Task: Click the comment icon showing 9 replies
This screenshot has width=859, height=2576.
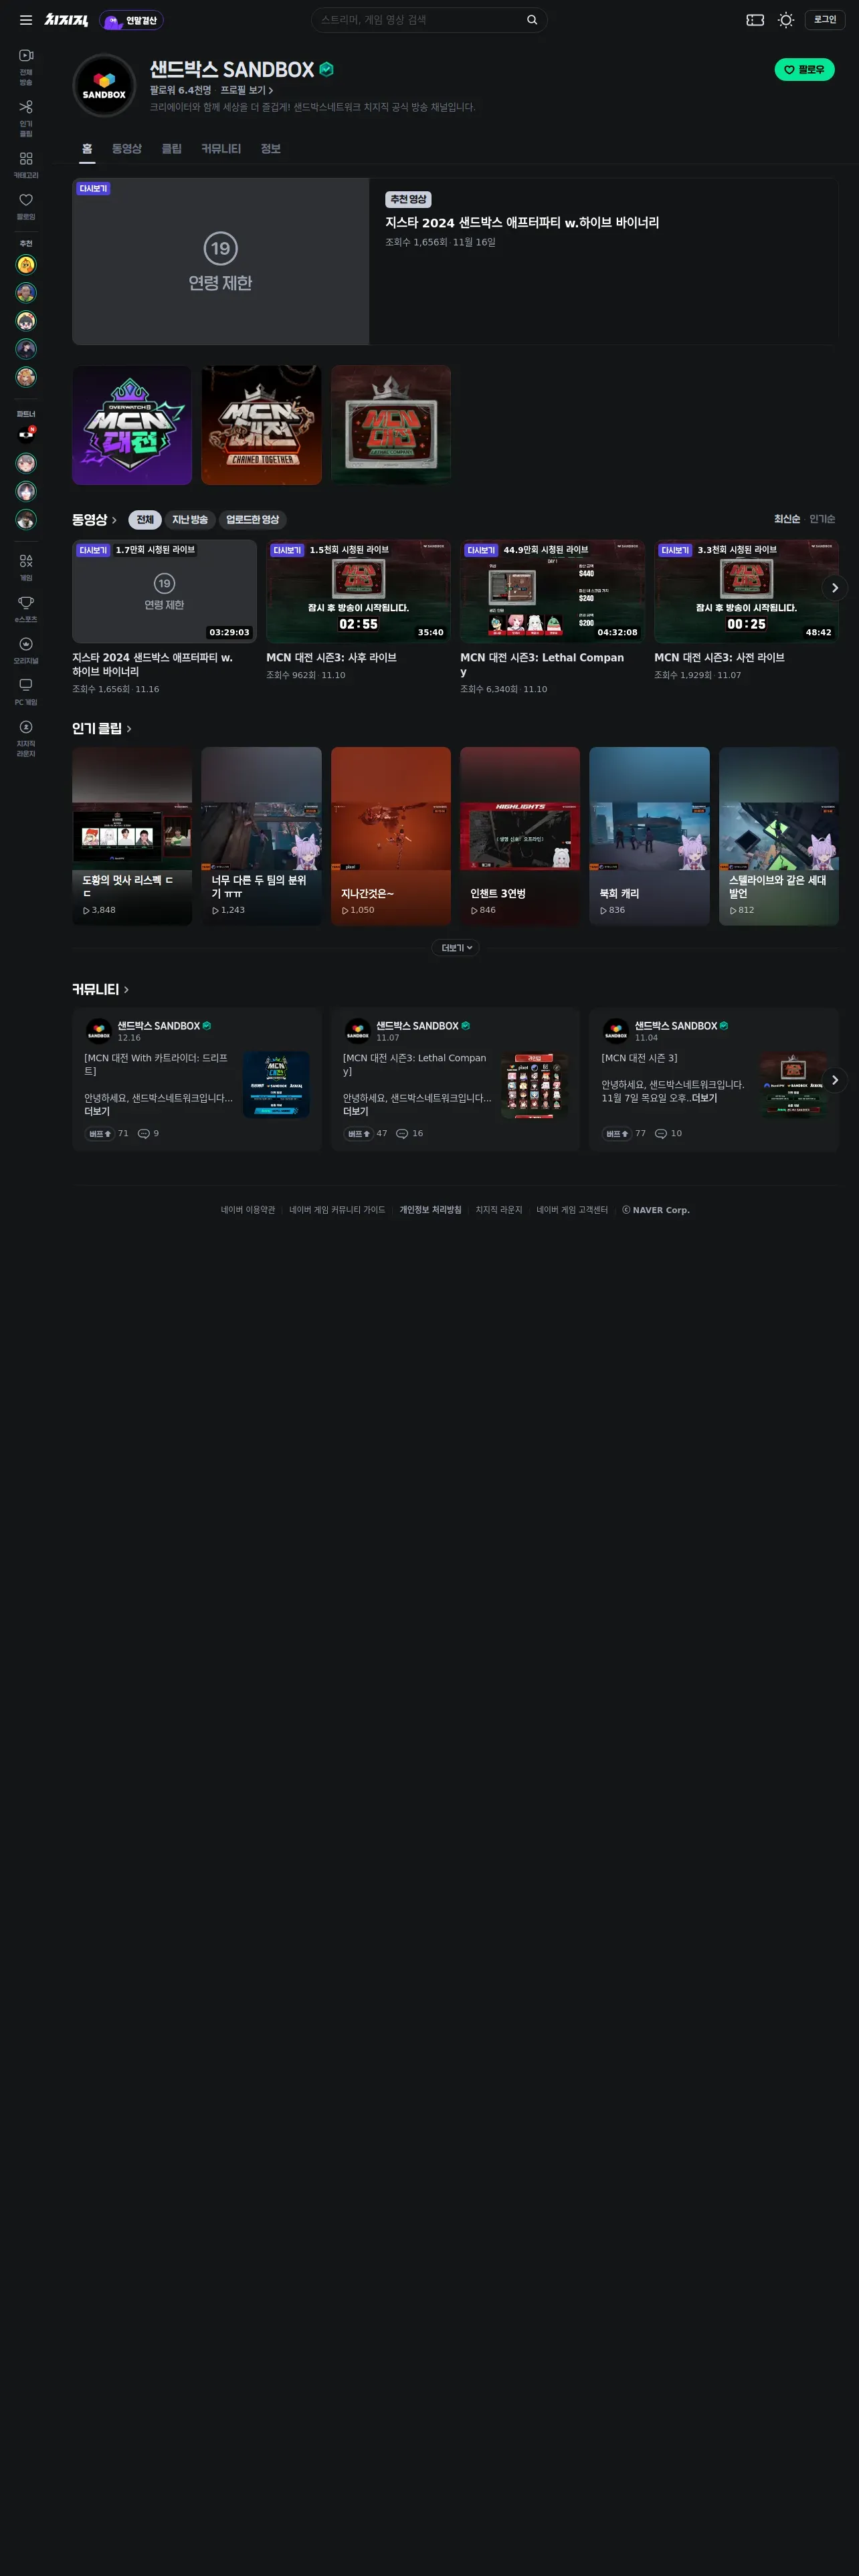Action: coord(144,1133)
